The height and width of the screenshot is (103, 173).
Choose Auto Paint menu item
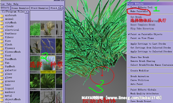coord(137,84)
